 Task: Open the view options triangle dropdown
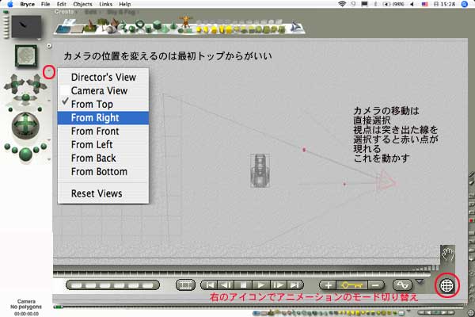coord(49,72)
